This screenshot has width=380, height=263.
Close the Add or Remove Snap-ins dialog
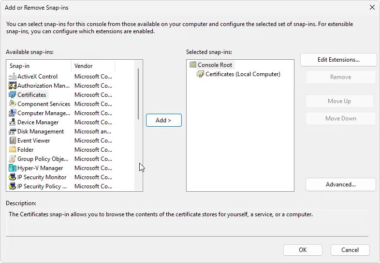click(x=372, y=8)
